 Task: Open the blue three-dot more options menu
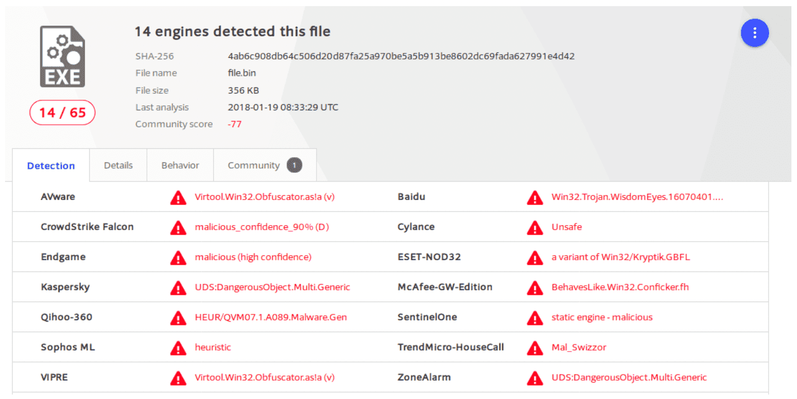755,33
